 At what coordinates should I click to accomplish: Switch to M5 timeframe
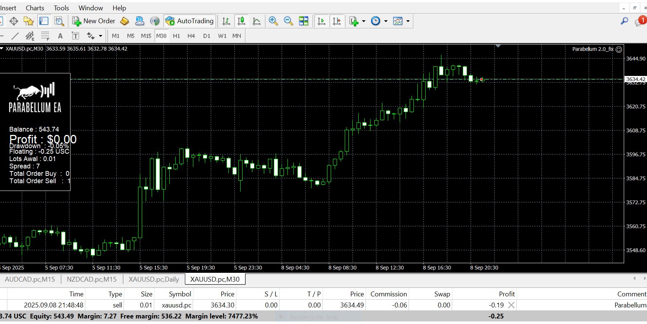pos(131,36)
